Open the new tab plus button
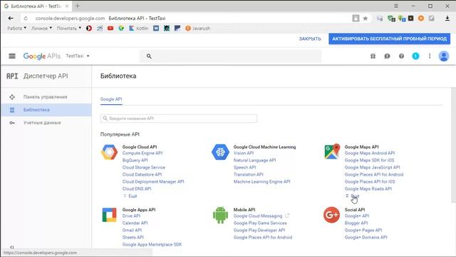The image size is (456, 257). point(78,6)
